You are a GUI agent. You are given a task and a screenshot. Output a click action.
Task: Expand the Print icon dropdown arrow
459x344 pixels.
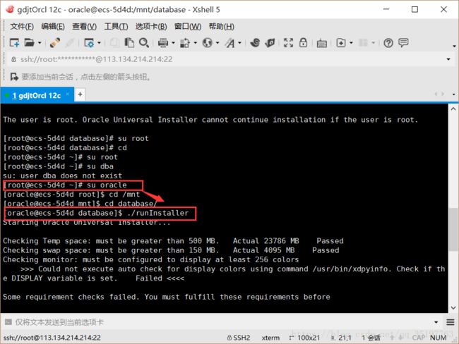click(173, 43)
